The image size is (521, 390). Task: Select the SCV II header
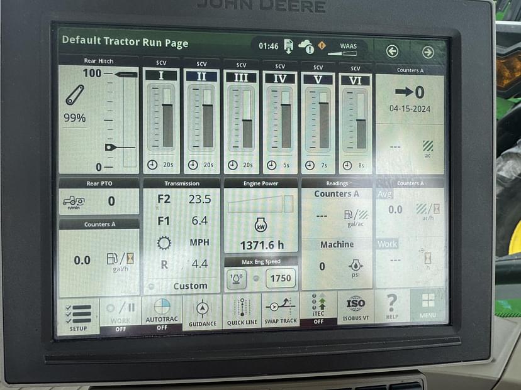click(x=202, y=77)
